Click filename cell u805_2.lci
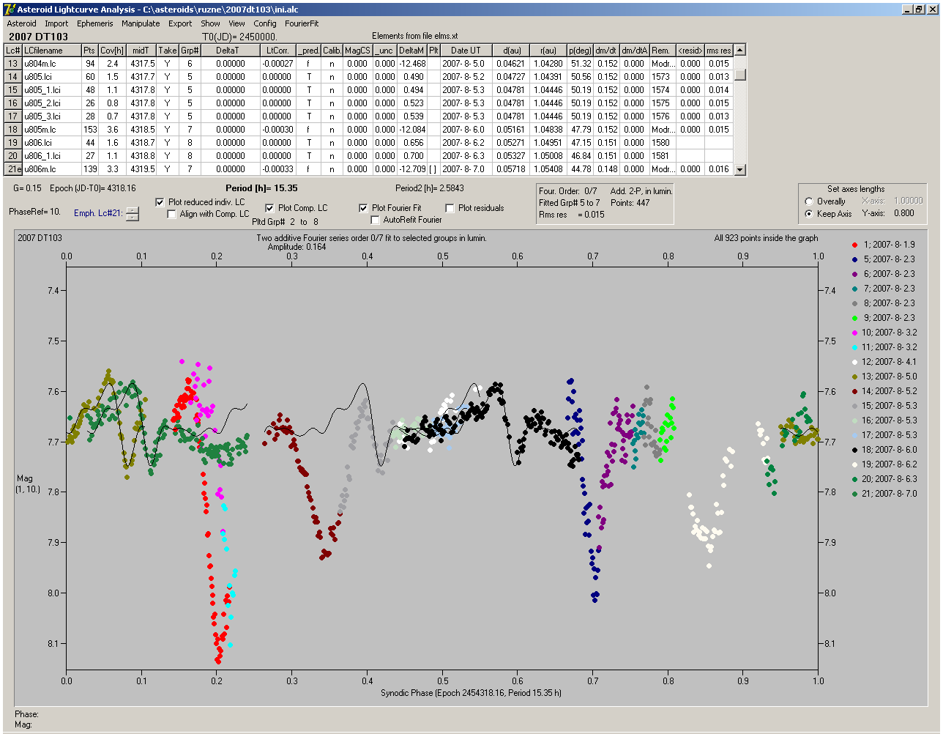 tap(51, 103)
